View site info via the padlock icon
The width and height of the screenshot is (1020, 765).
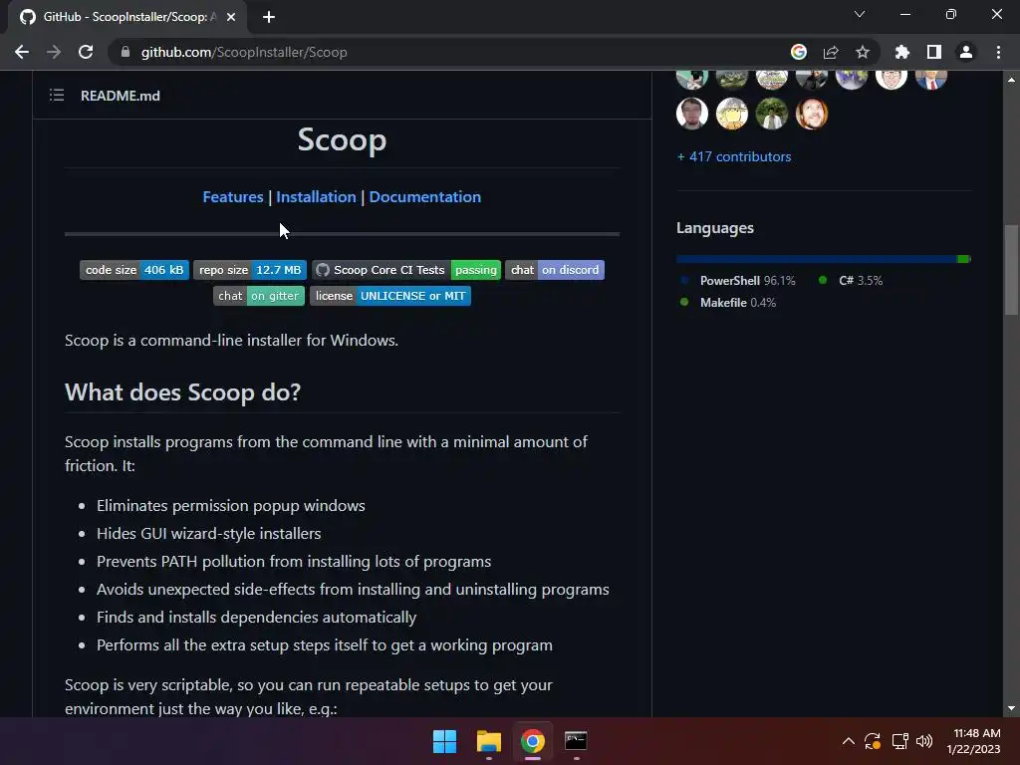click(126, 52)
